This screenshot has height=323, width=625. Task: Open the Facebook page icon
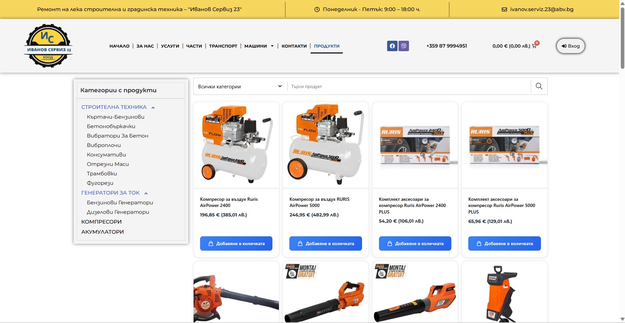click(392, 46)
